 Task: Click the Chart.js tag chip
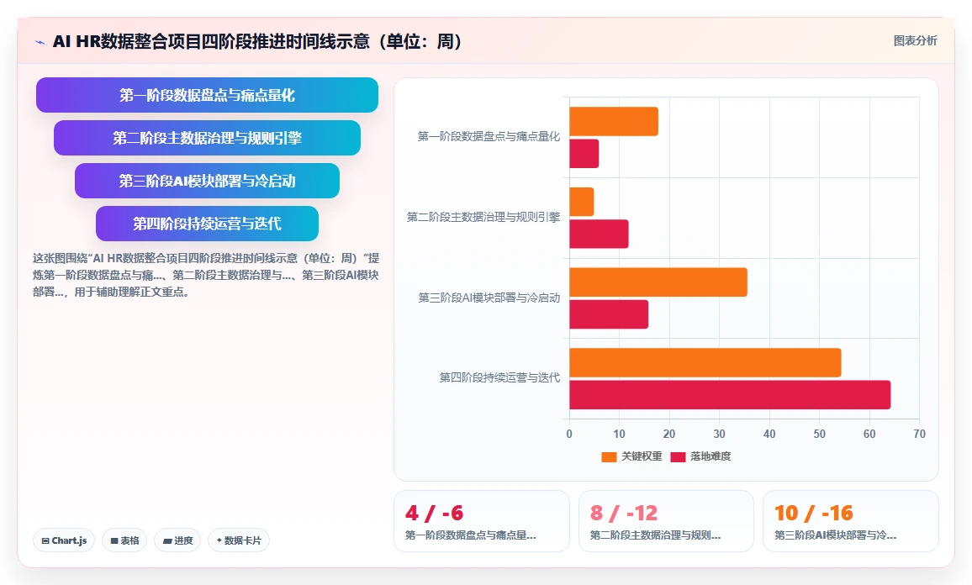tap(64, 540)
